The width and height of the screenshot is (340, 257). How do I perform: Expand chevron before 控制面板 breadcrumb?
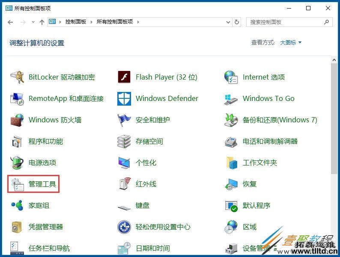60,22
